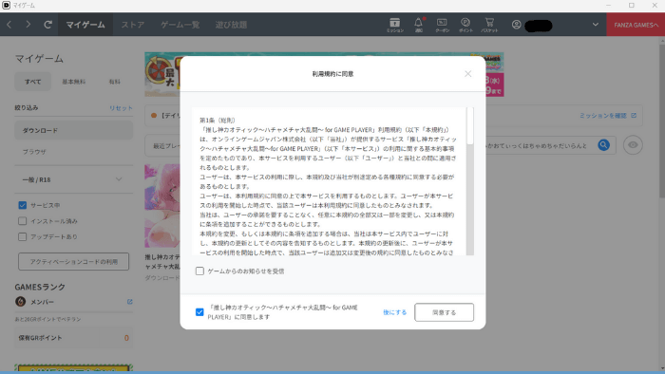This screenshot has width=665, height=374.
Task: Click the user account avatar icon
Action: coord(516,25)
